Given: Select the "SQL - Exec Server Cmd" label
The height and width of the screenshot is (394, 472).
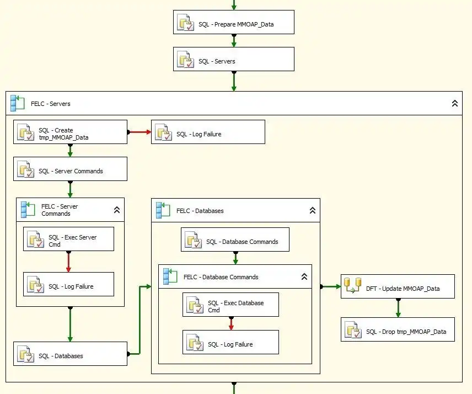Looking at the screenshot, I should [x=73, y=241].
